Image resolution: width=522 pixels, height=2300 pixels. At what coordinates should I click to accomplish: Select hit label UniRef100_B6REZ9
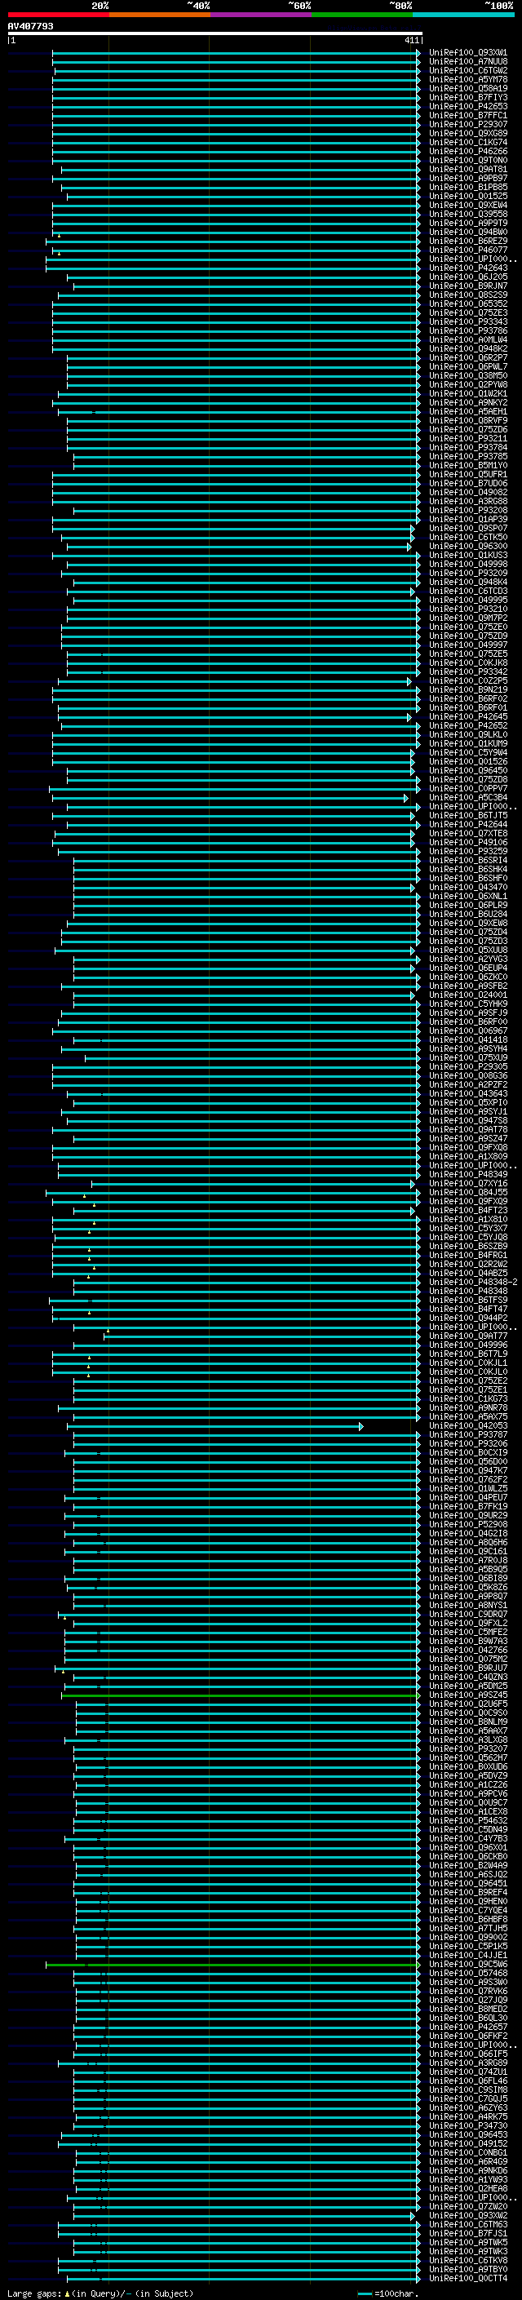[x=468, y=241]
